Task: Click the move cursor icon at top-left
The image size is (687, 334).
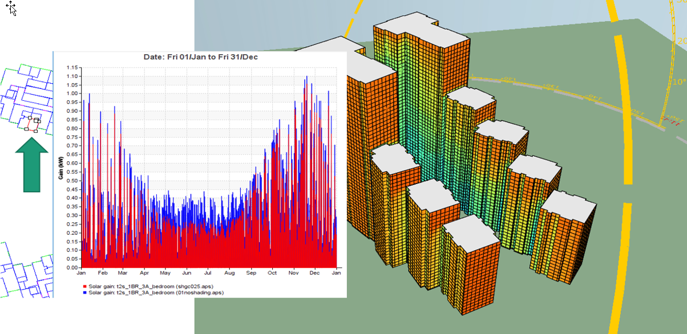Action: [12, 8]
